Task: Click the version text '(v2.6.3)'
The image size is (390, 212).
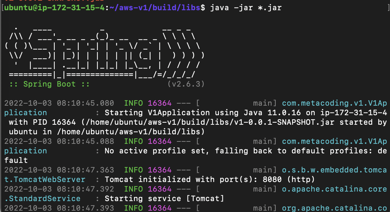Action: click(186, 84)
